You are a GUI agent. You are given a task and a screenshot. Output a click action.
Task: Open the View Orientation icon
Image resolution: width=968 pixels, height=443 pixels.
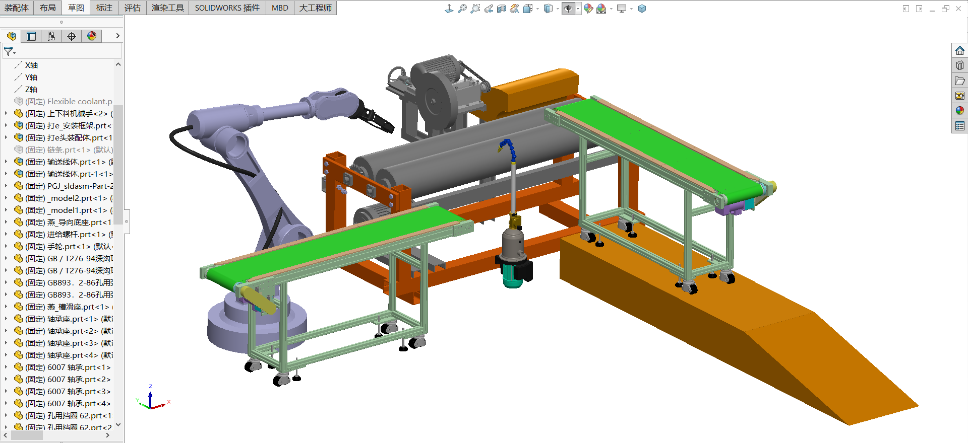pyautogui.click(x=449, y=9)
